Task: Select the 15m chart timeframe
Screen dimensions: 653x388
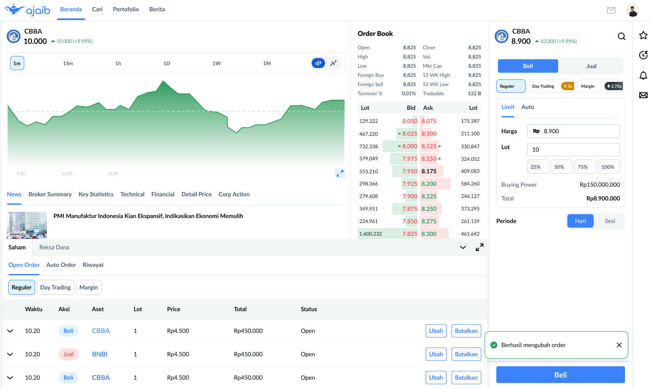Action: coord(68,63)
